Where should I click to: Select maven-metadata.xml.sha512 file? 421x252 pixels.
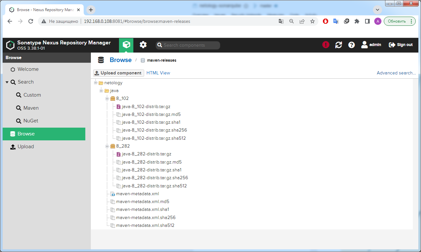[145, 225]
